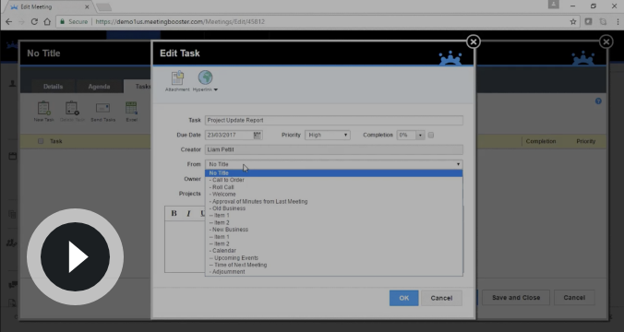
Task: Switch to the Agenda tab
Action: coord(99,87)
